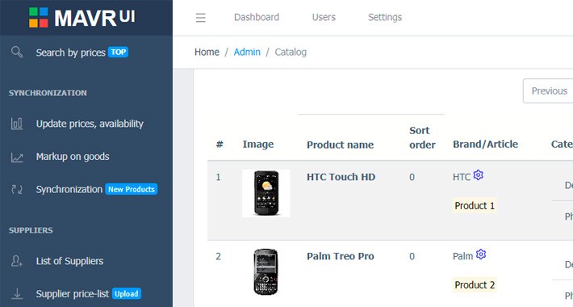Viewport: 573px width, 307px height.
Task: Toggle the hamburger sidebar menu icon
Action: (201, 18)
